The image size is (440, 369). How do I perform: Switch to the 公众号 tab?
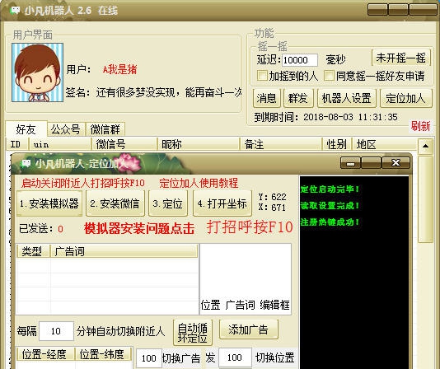[x=66, y=129]
